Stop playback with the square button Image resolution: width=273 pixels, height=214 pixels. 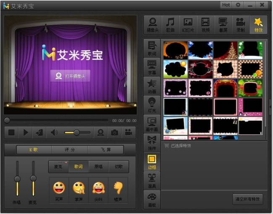[11, 133]
